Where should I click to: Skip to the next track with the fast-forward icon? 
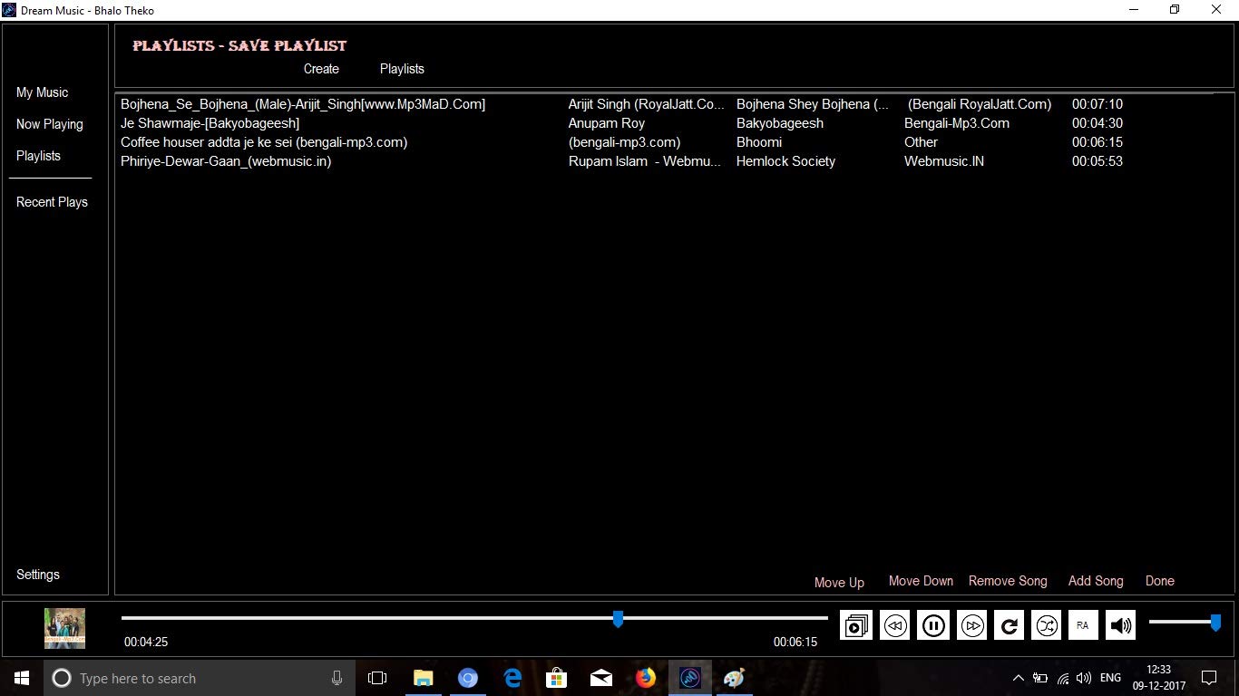point(971,624)
